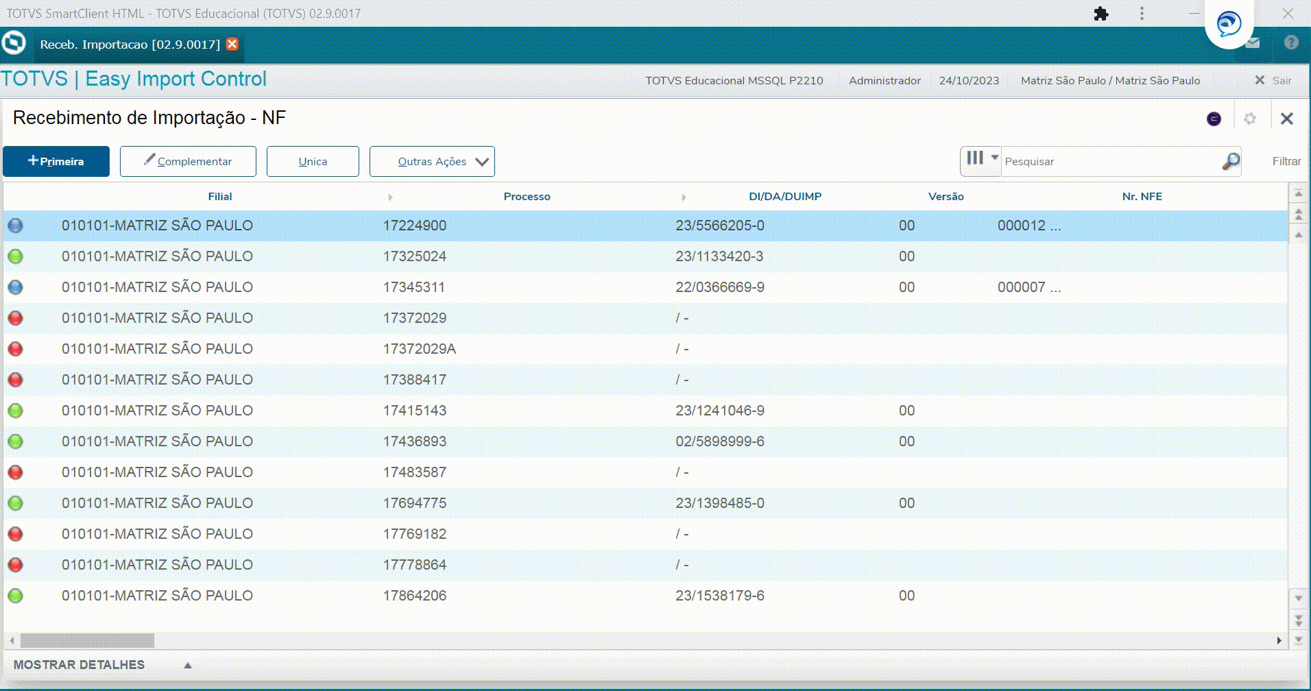Screen dimensions: 1311x691
Task: Click the red status icon for process 17483587
Action: pyautogui.click(x=15, y=472)
